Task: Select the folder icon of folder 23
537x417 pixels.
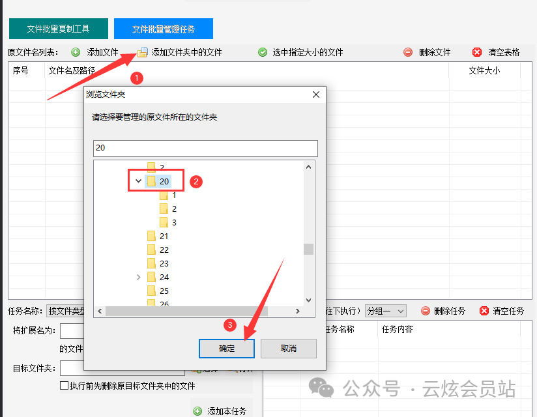Action: click(x=151, y=264)
